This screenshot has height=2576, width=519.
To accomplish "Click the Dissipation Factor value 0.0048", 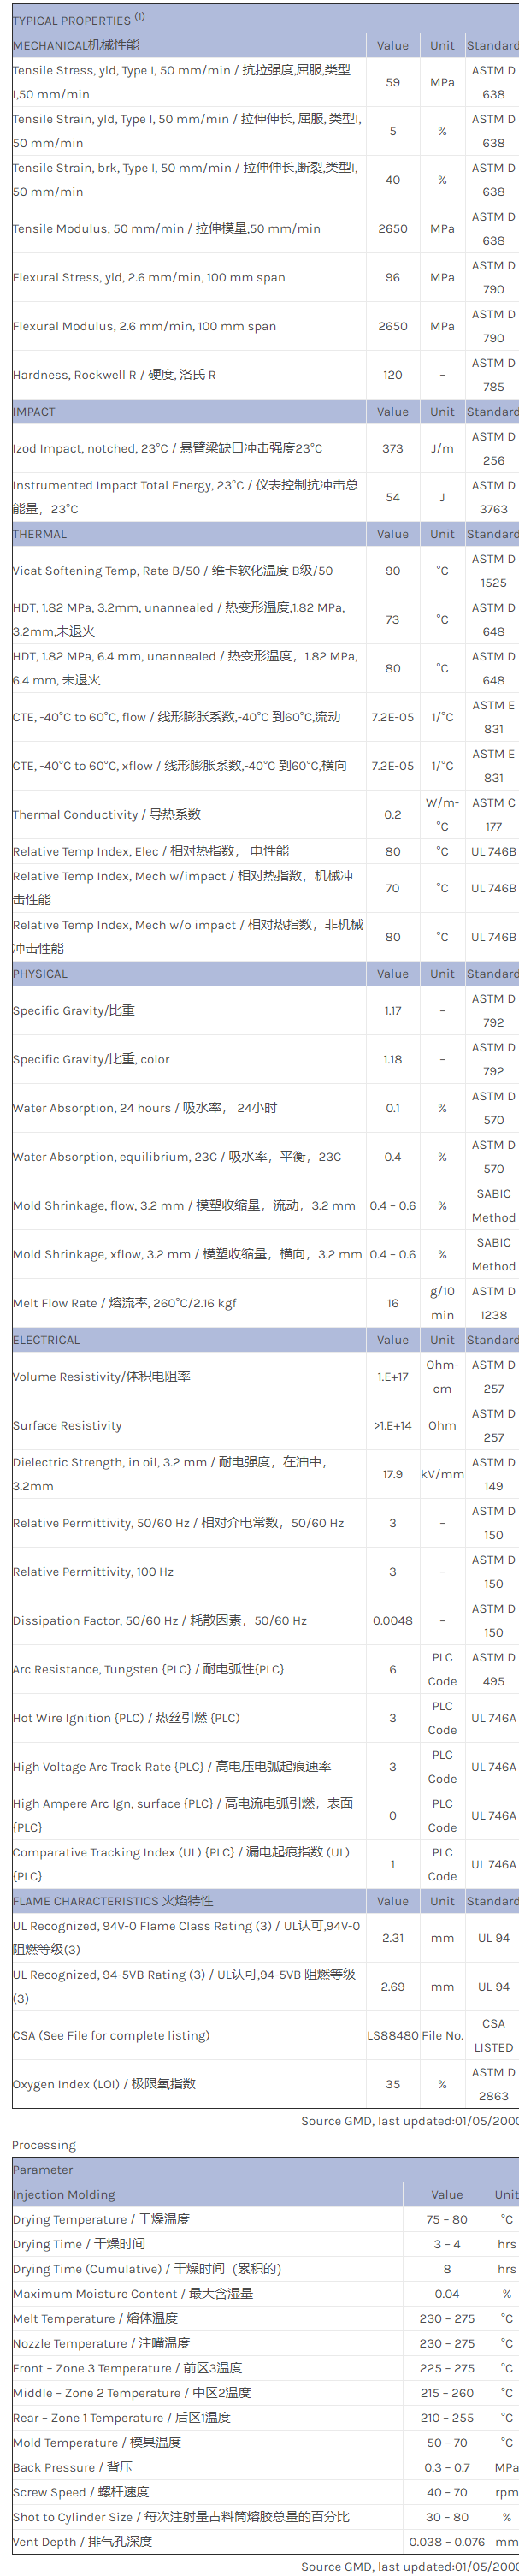I will 392,1621.
